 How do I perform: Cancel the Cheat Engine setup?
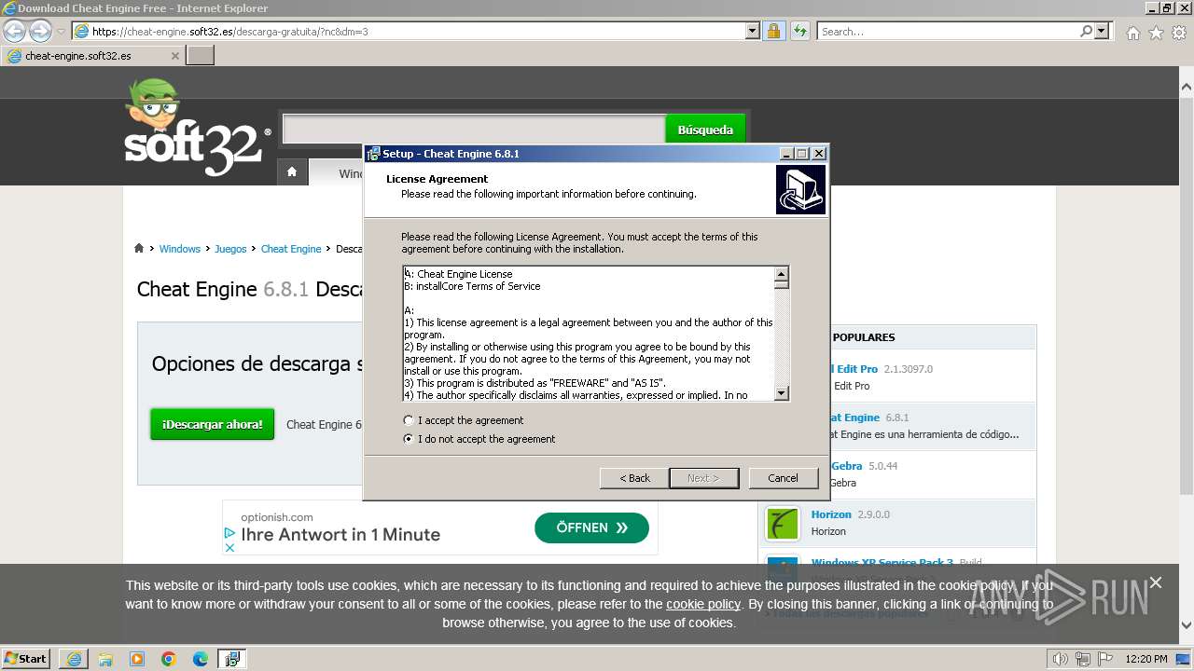coord(783,478)
